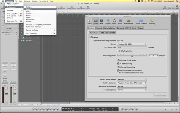
Task: Choose Key Commands... menu item
Action: pyautogui.click(x=40, y=33)
